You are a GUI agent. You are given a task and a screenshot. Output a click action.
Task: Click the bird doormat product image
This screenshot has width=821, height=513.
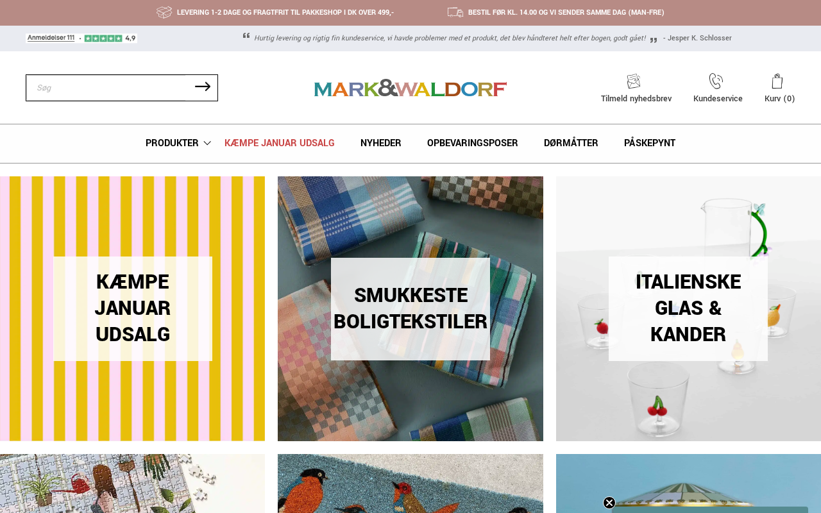(410, 484)
